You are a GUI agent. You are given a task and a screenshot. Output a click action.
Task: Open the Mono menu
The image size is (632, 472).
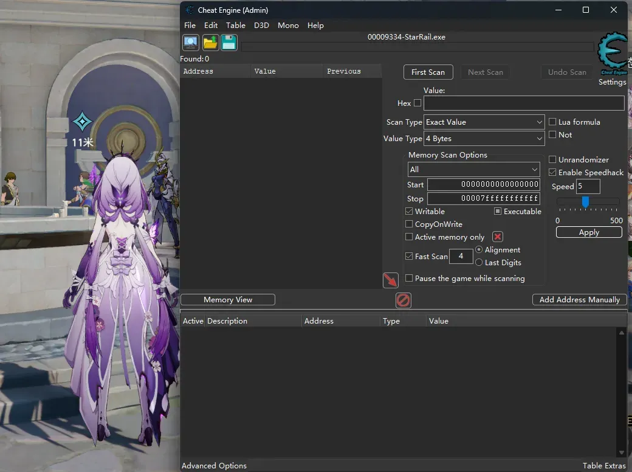tap(288, 26)
